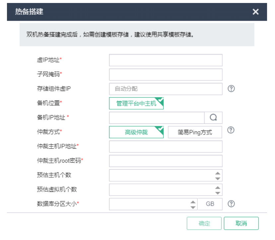
Task: Focus the 备机IP地址 input field
Action: click(x=157, y=118)
